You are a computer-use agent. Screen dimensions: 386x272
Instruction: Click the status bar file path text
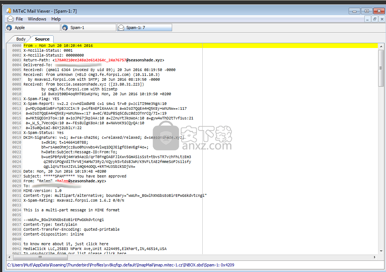tap(121, 265)
